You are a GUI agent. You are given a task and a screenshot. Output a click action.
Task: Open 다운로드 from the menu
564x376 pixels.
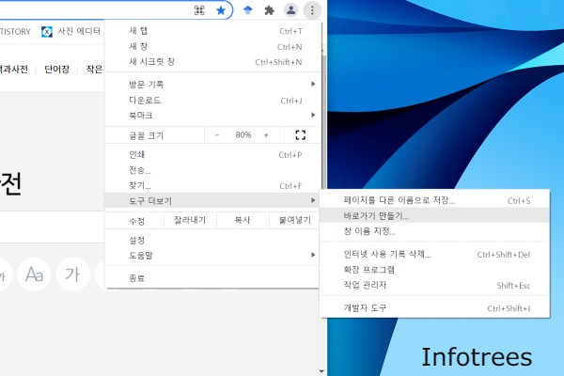tap(212, 100)
